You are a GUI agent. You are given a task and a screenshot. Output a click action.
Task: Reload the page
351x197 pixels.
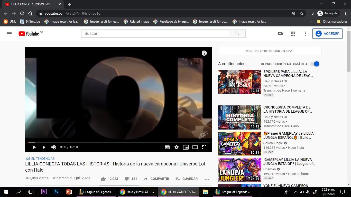click(x=22, y=13)
